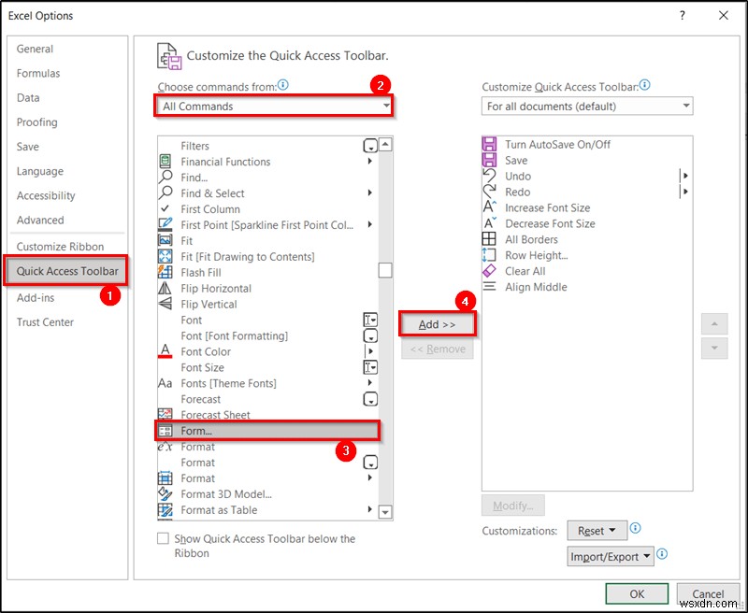Click the Redo arrow icon
Viewport: 748px width, 613px height.
489,192
